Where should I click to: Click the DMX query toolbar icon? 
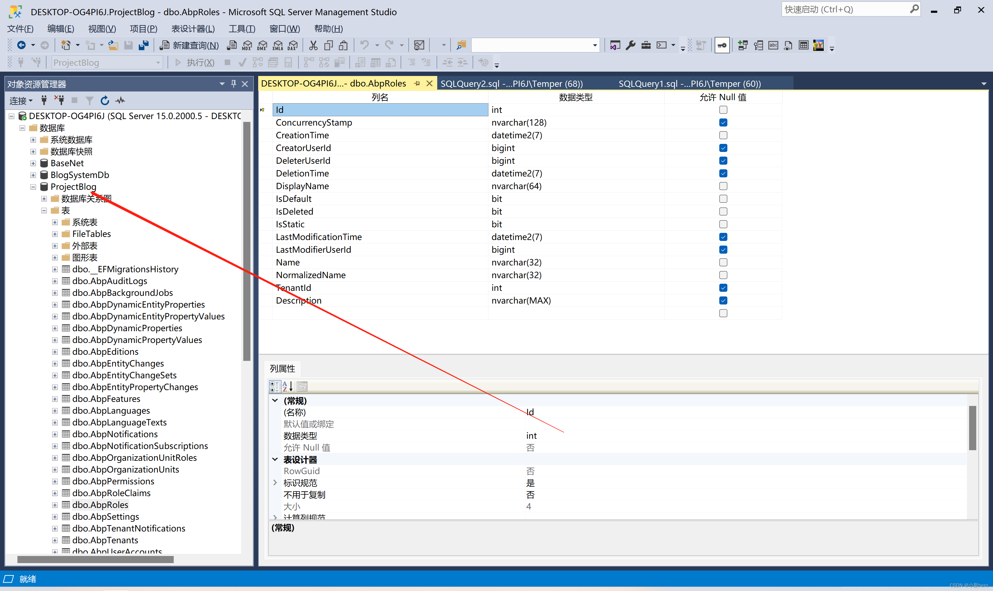262,45
